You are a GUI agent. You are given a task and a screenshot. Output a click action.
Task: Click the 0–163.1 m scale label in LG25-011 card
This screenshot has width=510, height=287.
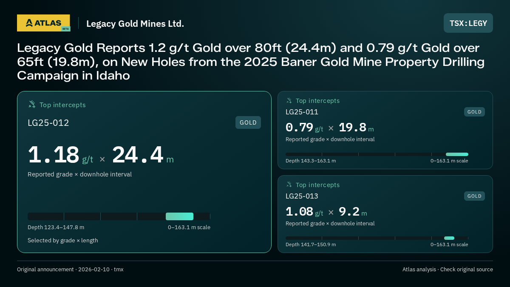point(449,161)
